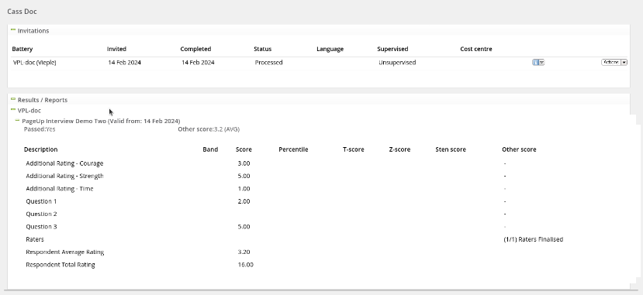Click the Processed status cell
Viewport: 643px width, 295px height.
pyautogui.click(x=268, y=63)
